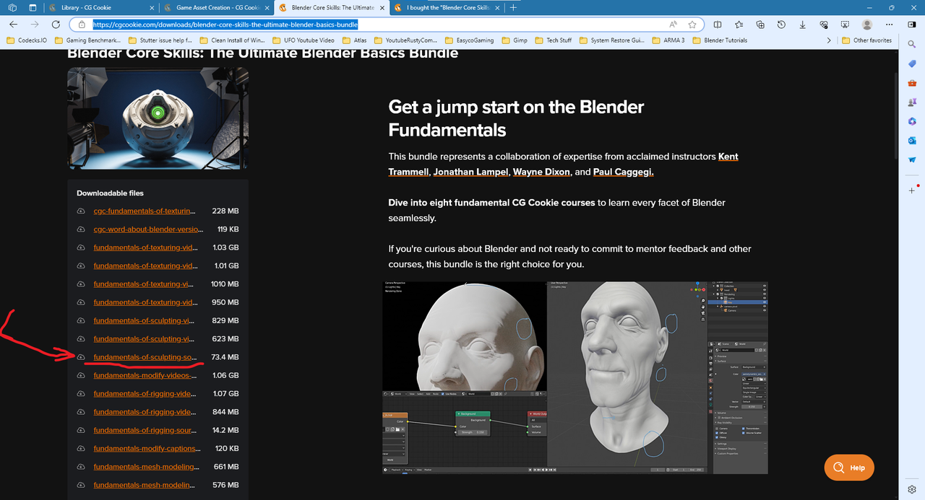The height and width of the screenshot is (500, 925).
Task: Open the Codecks.IO bookmark
Action: coord(27,40)
